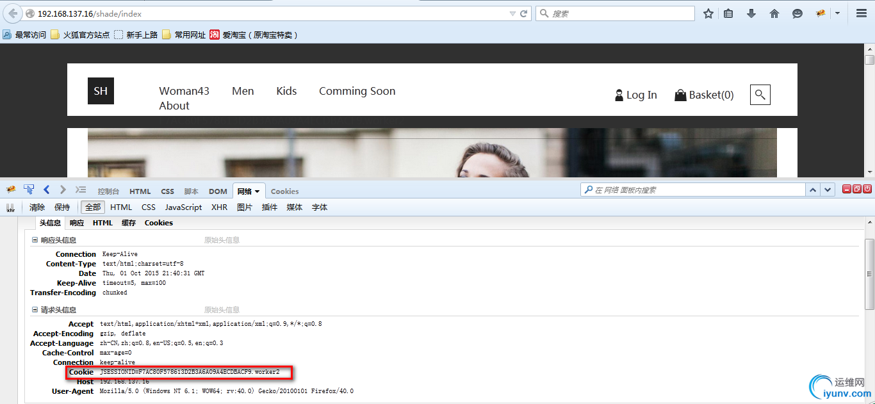Screen dimensions: 875x404
Task: Click the 保持 button
Action: [62, 207]
